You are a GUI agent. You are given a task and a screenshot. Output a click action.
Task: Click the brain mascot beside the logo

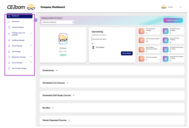31,7
